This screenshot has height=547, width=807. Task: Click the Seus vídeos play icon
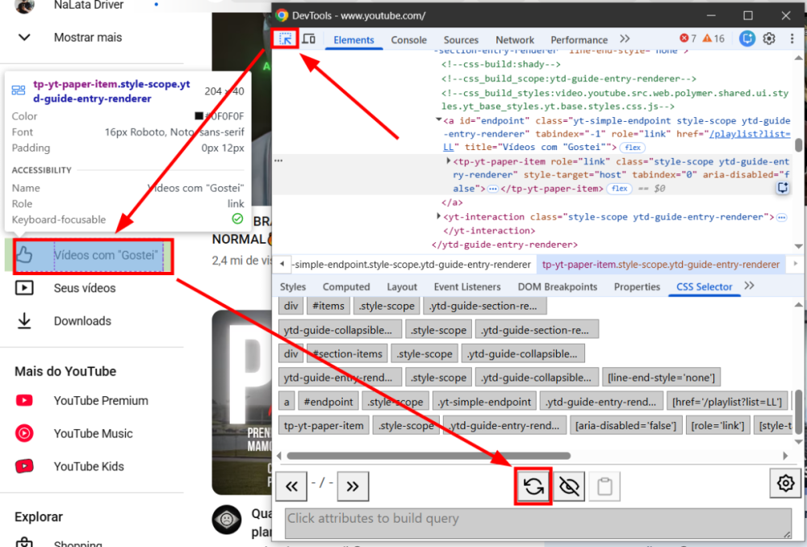coord(24,288)
